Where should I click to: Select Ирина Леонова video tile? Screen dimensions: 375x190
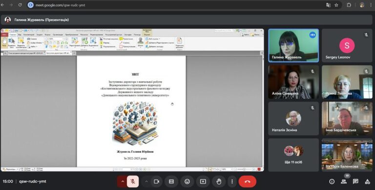coord(347,82)
